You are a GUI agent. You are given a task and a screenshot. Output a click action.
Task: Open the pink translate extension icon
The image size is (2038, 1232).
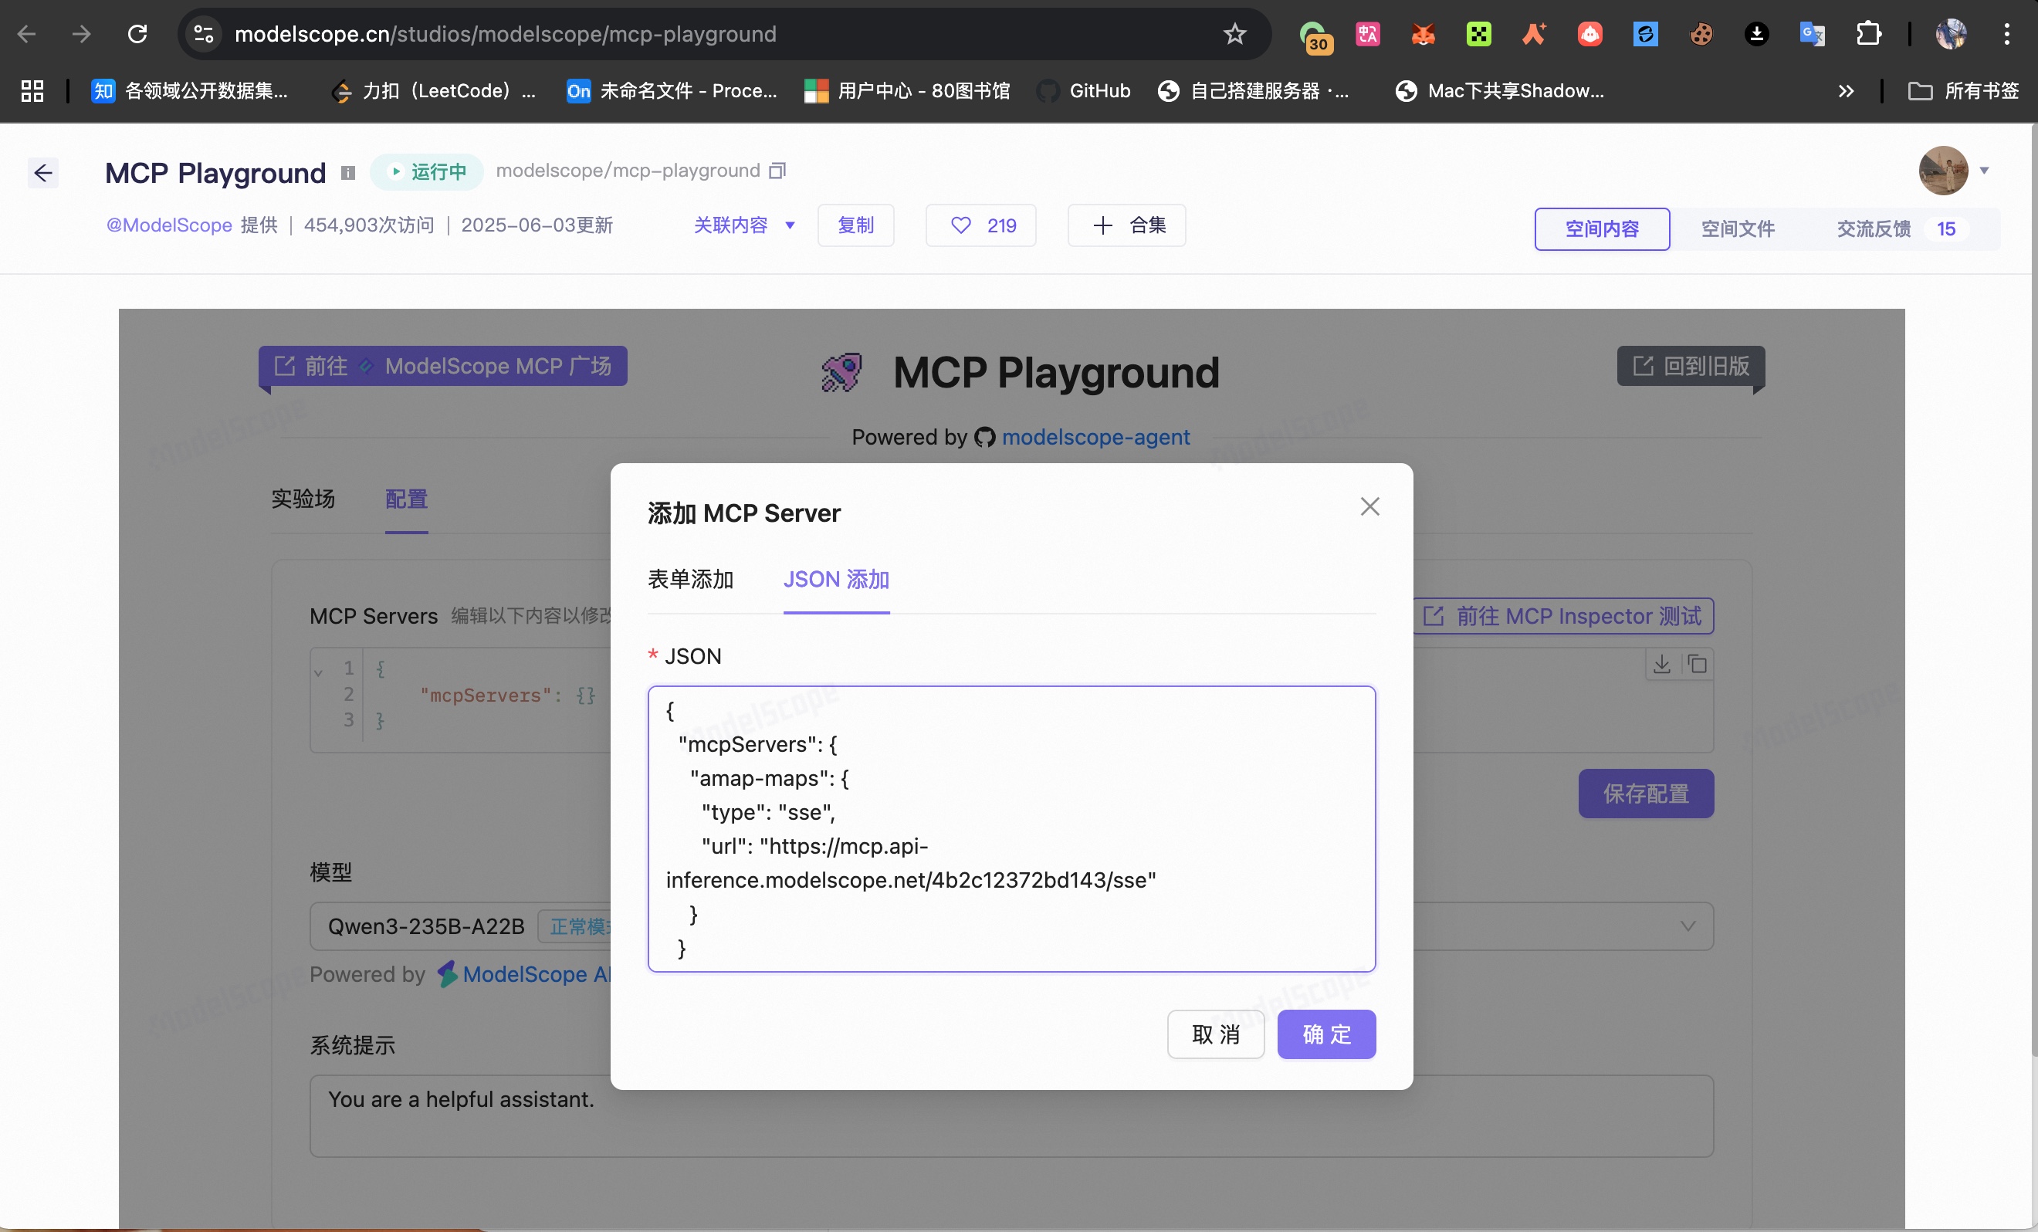(1368, 34)
